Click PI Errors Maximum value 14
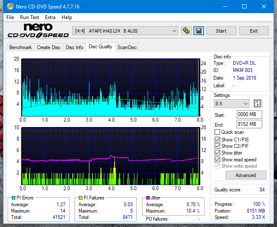The image size is (277, 227). tap(63, 211)
